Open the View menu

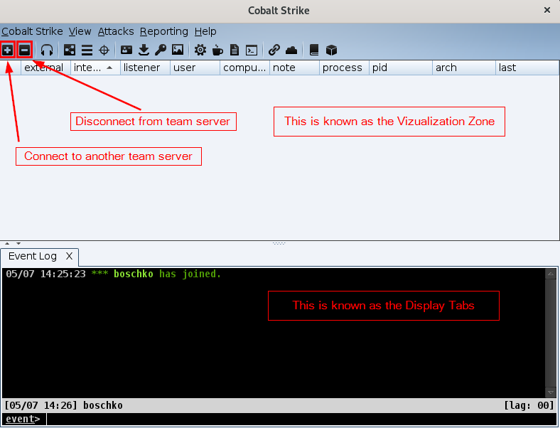pos(80,31)
